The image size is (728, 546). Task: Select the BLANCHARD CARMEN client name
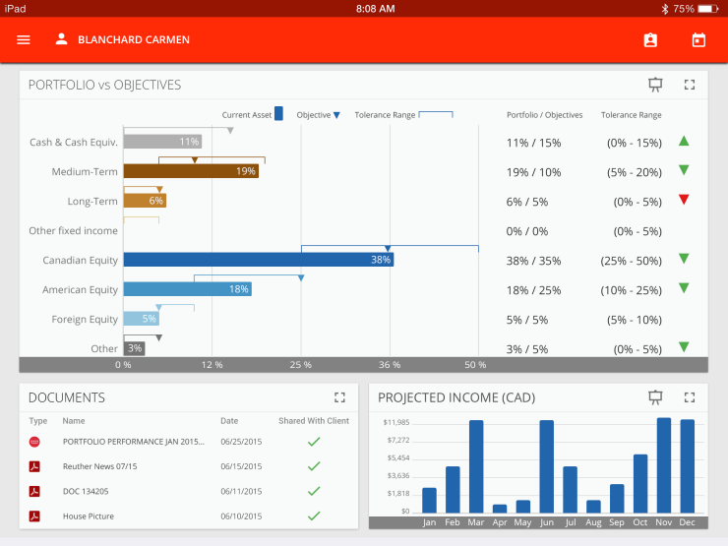click(x=134, y=40)
